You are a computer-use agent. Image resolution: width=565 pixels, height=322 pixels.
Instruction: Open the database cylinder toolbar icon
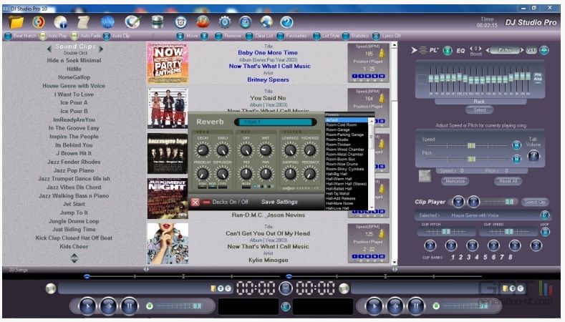(x=158, y=22)
